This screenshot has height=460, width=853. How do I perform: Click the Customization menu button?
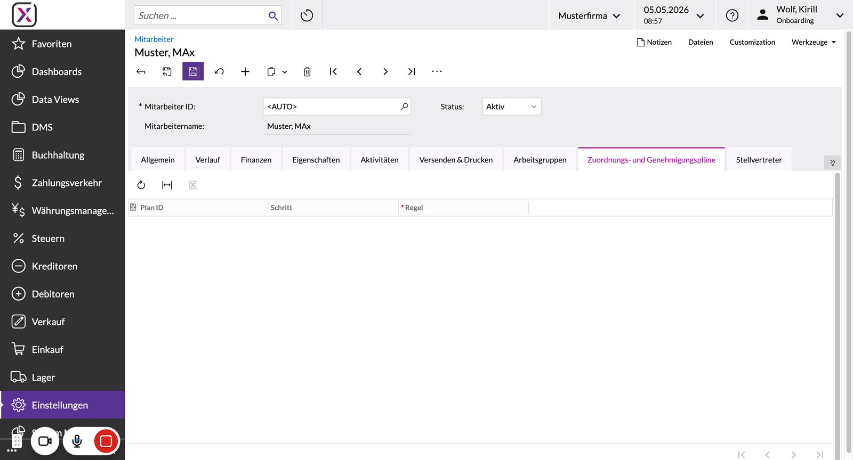point(752,42)
